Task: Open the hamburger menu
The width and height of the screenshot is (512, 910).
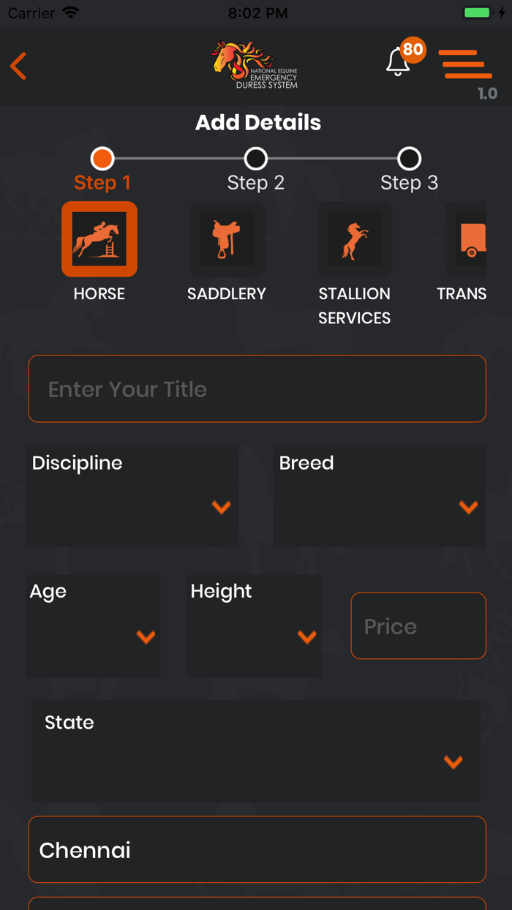Action: 464,64
